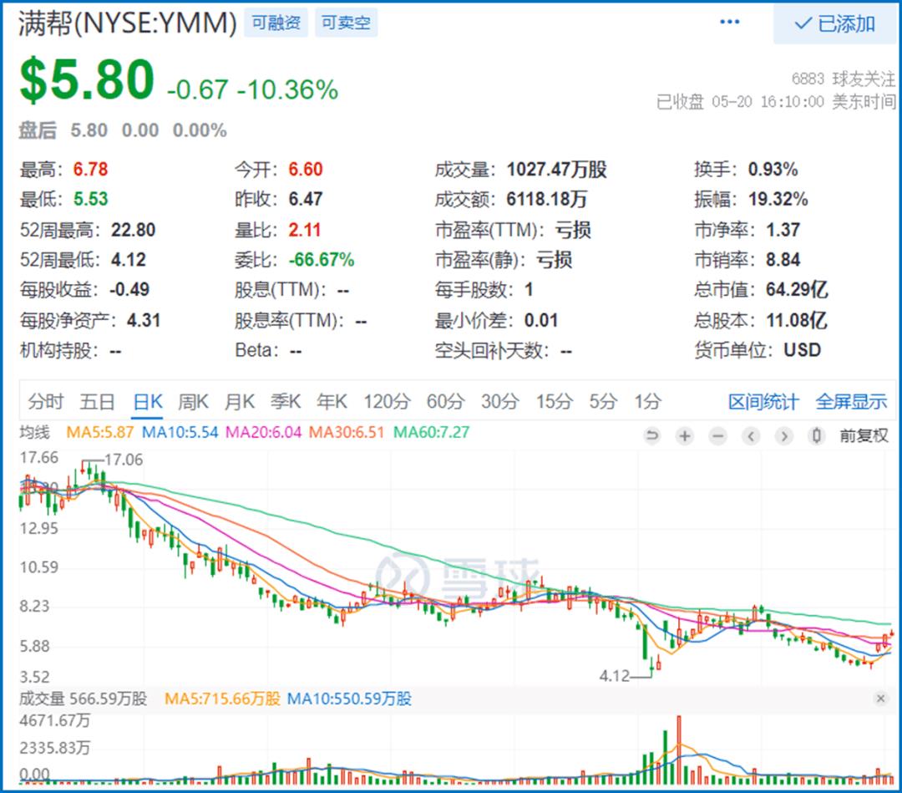The image size is (902, 793).
Task: Click the 52周最高 22.80 value
Action: coord(133,230)
